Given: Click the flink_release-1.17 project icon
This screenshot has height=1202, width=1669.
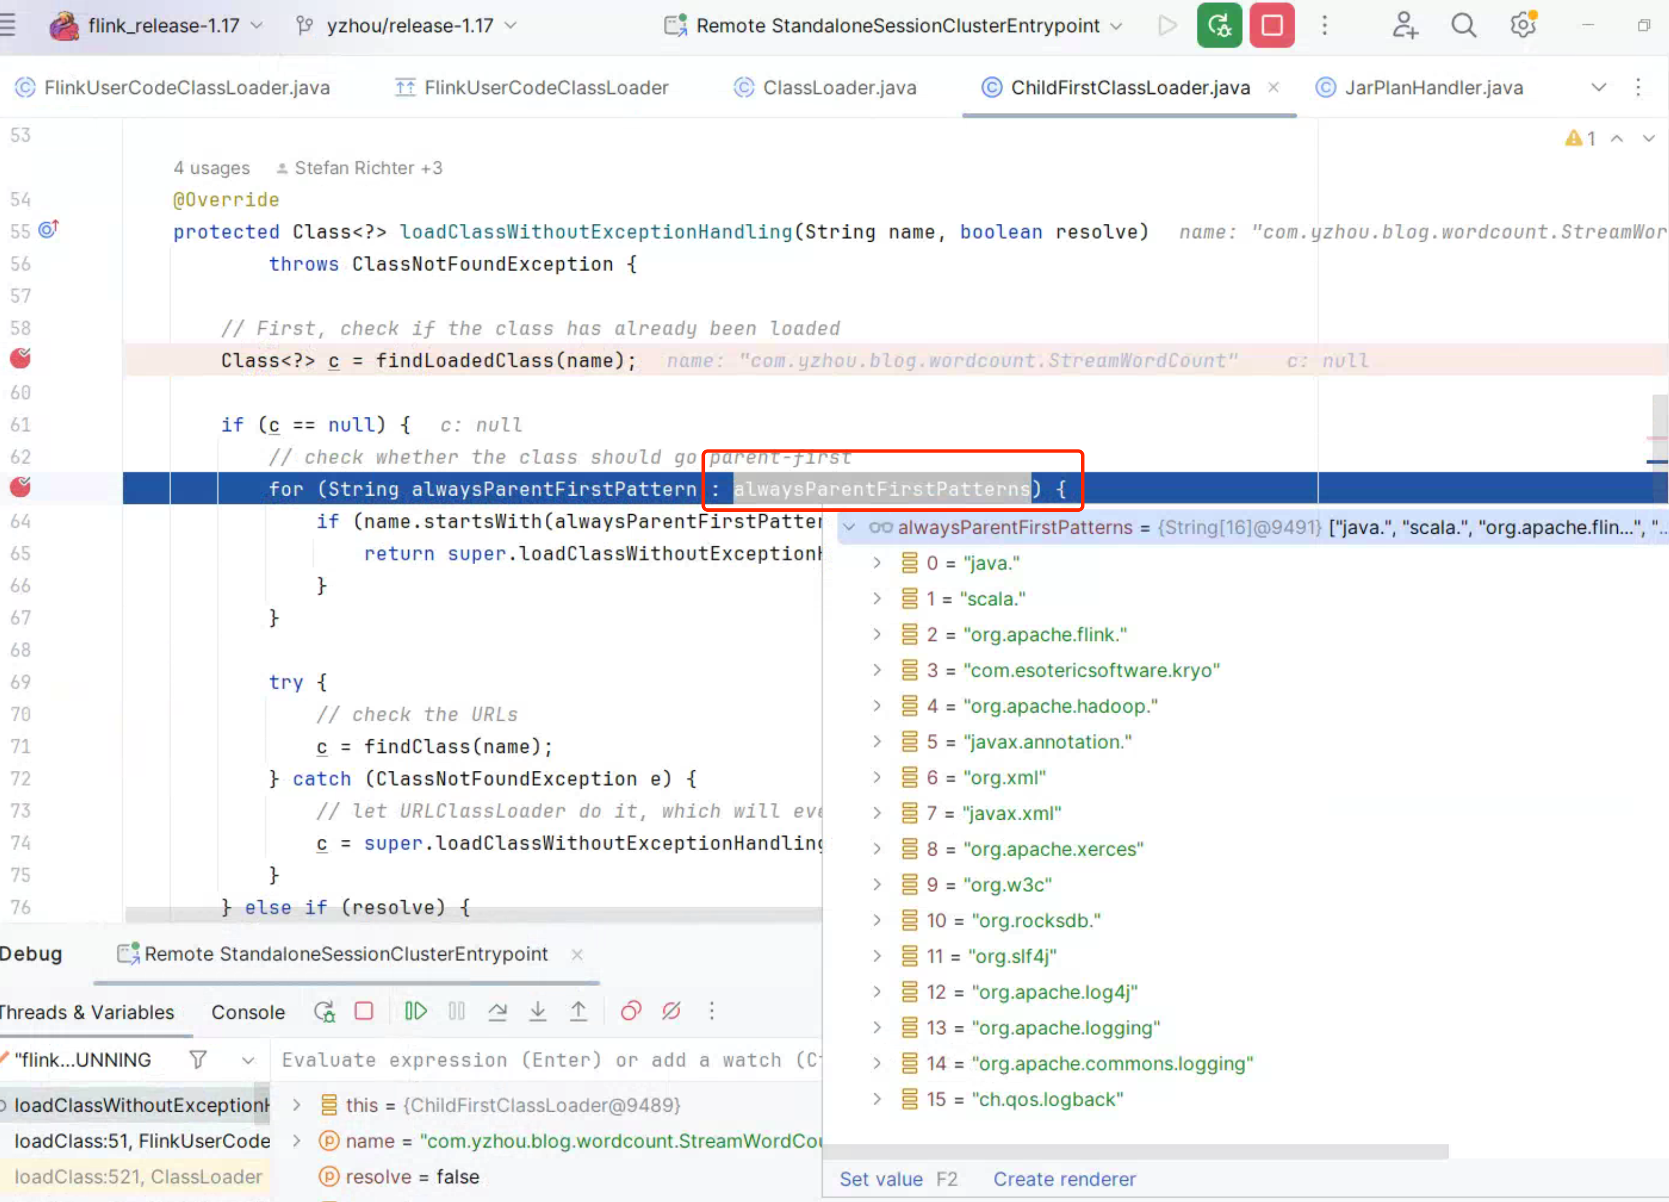Looking at the screenshot, I should click(x=64, y=26).
